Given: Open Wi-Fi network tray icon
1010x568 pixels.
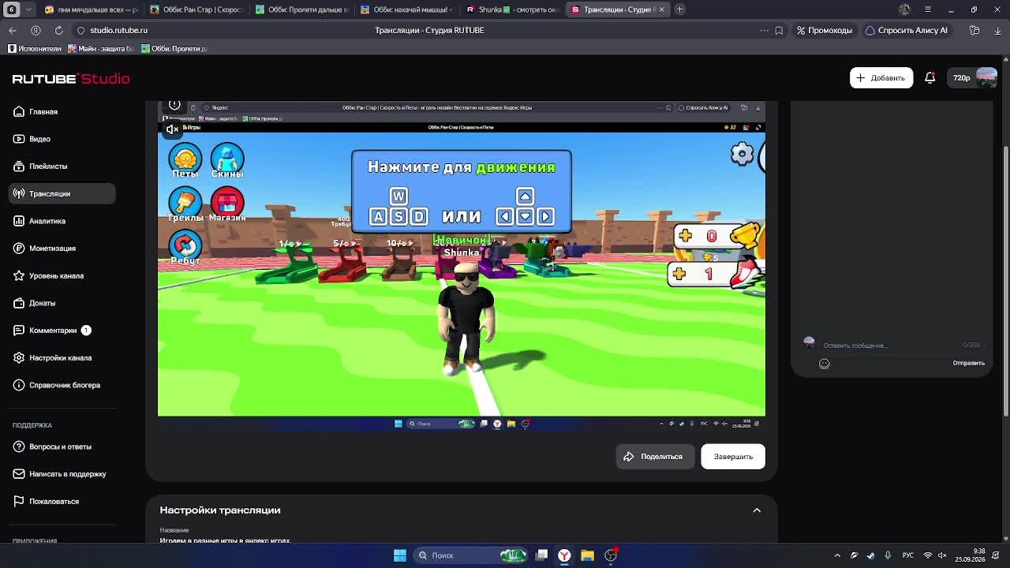Looking at the screenshot, I should (x=928, y=555).
